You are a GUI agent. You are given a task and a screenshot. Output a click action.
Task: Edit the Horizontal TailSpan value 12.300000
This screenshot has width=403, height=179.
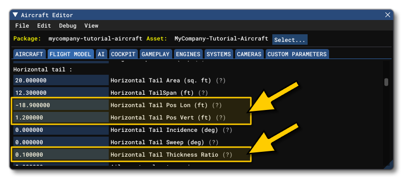pyautogui.click(x=61, y=92)
